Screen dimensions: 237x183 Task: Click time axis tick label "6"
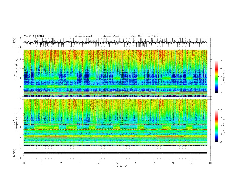click(136, 163)
